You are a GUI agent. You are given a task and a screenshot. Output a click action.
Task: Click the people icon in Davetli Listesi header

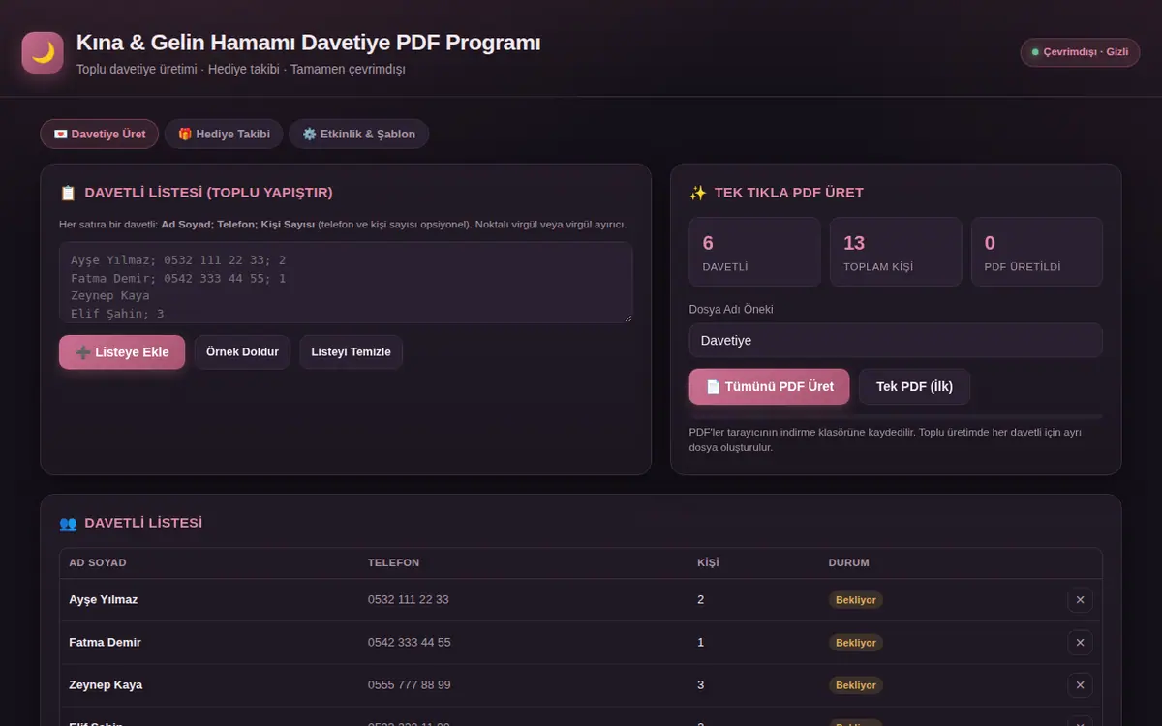(x=68, y=523)
